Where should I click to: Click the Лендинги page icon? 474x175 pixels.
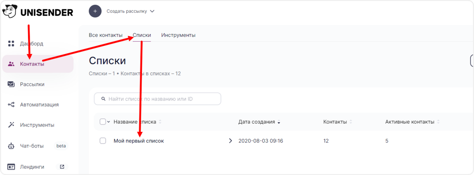pyautogui.click(x=11, y=167)
